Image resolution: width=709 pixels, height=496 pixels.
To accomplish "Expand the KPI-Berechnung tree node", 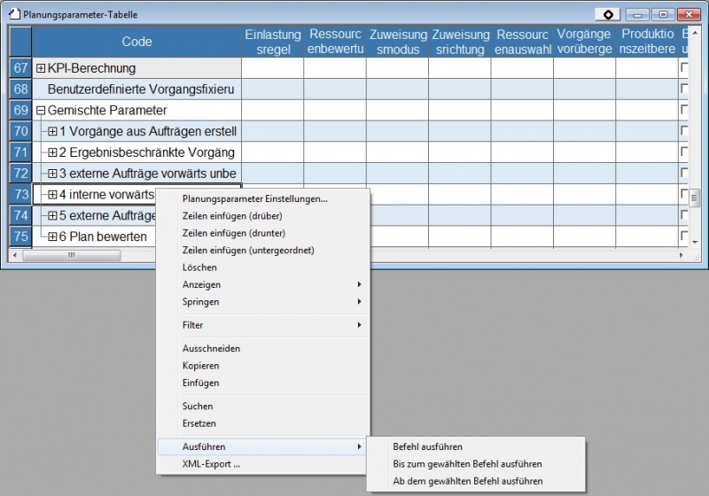I will pyautogui.click(x=41, y=68).
